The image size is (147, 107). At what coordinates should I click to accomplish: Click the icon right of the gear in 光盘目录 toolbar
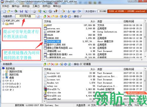click(x=69, y=16)
